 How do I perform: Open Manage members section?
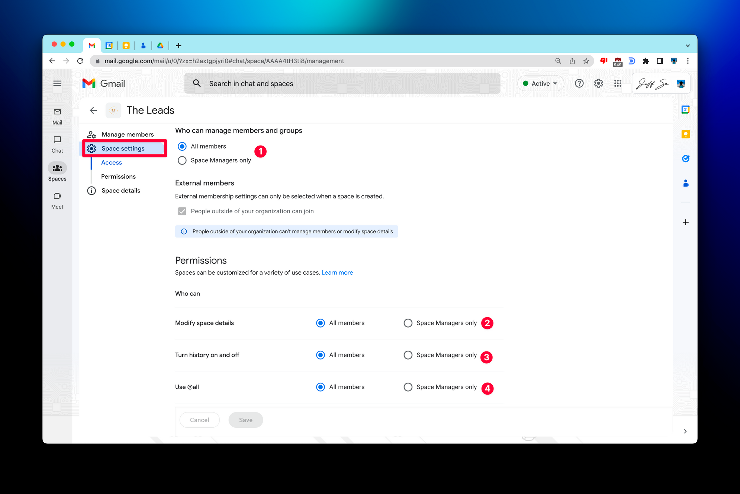click(127, 134)
